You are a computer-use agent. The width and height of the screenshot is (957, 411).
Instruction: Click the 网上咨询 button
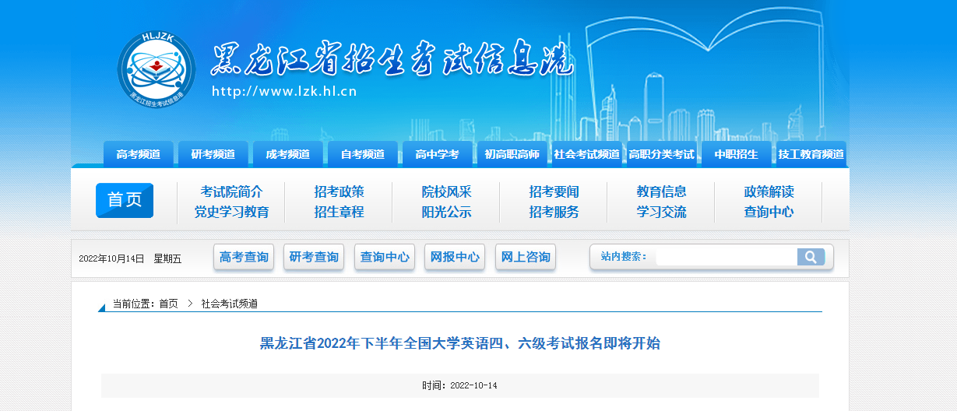pos(526,257)
